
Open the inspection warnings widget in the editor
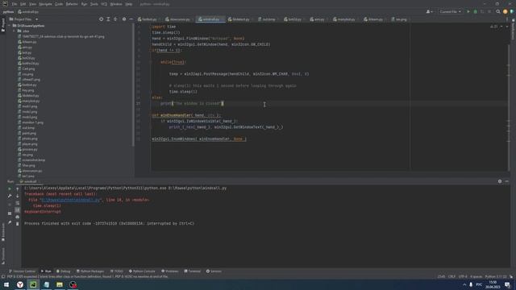[494, 27]
